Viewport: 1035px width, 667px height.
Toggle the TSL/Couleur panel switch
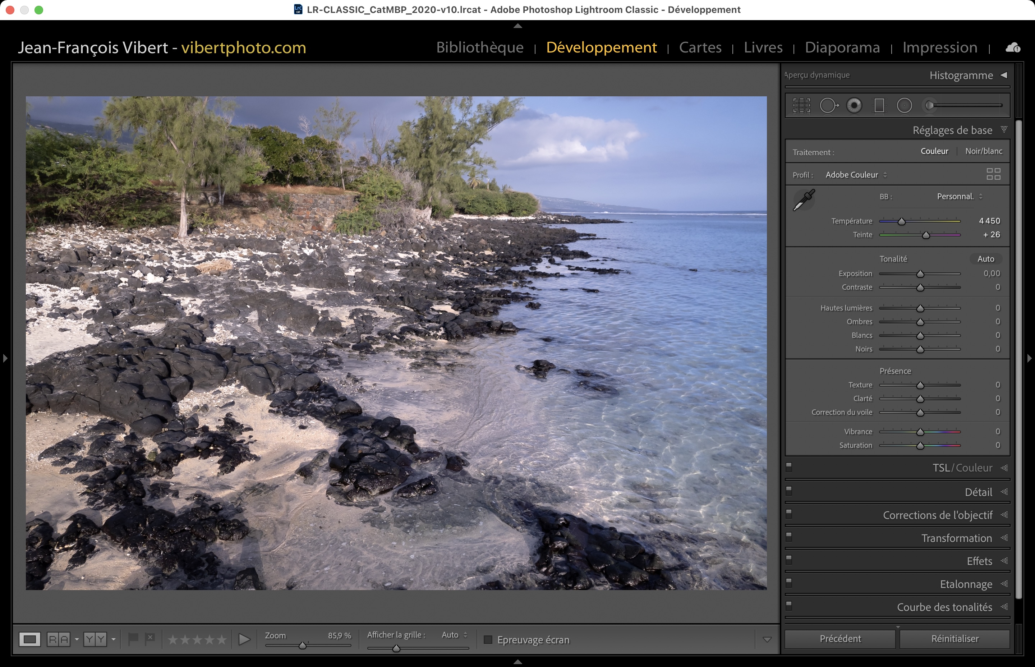coord(788,467)
